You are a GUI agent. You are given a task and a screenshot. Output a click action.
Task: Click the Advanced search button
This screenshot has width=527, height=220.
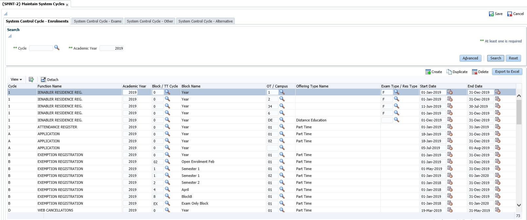pos(470,58)
